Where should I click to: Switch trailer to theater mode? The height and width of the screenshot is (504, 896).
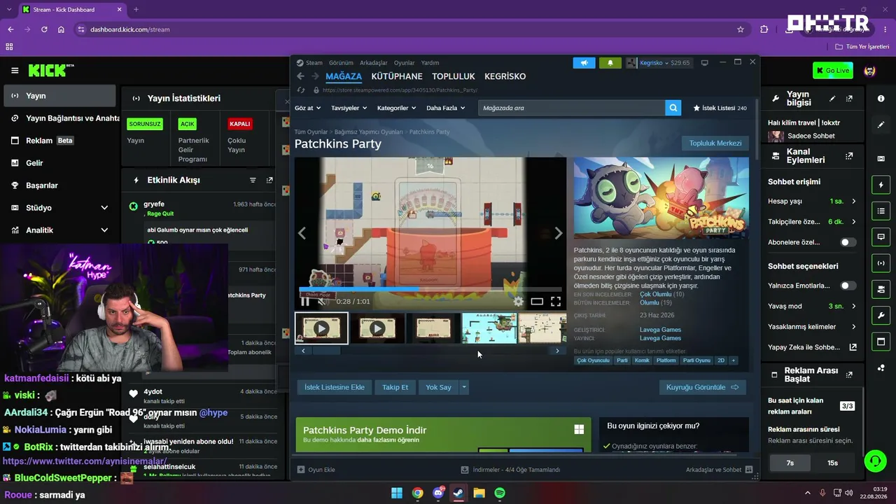pos(537,302)
